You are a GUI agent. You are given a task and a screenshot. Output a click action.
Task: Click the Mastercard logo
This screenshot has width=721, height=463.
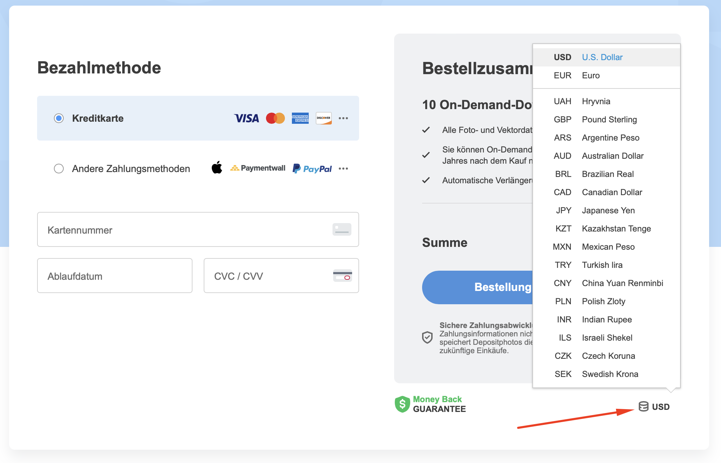coord(275,118)
